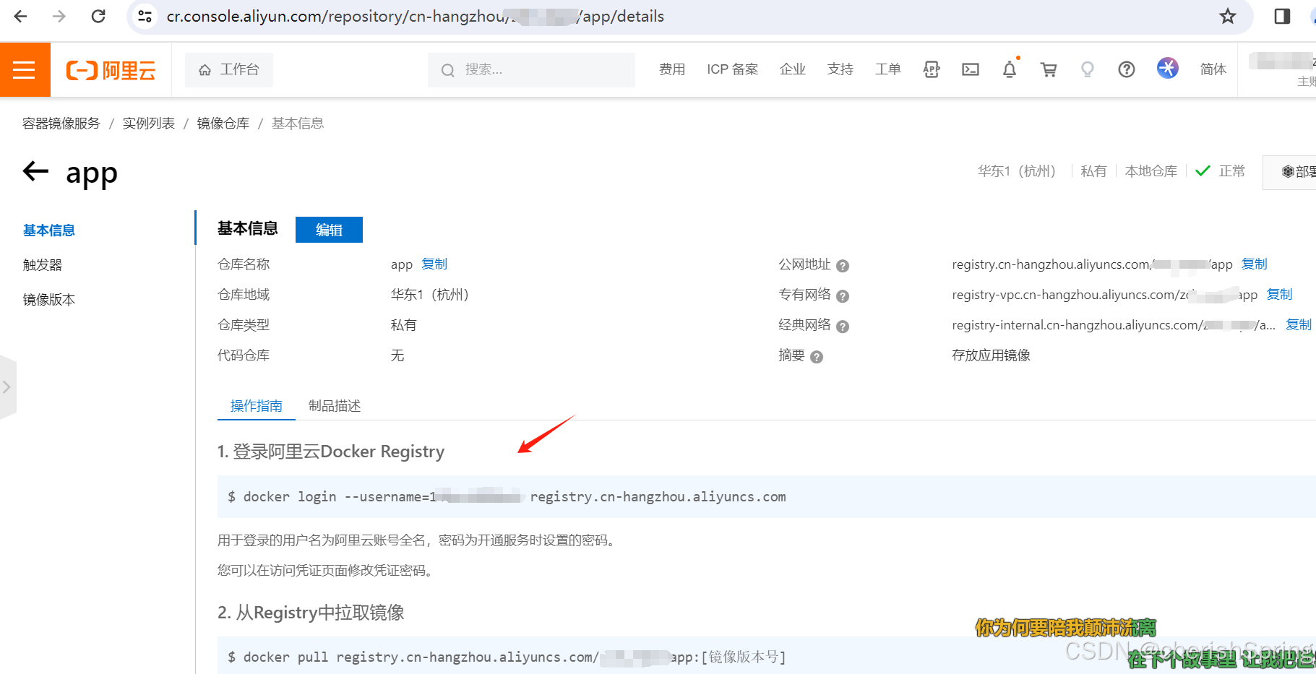Select 基本信息 in the sidebar
Image resolution: width=1316 pixels, height=674 pixels.
click(49, 230)
